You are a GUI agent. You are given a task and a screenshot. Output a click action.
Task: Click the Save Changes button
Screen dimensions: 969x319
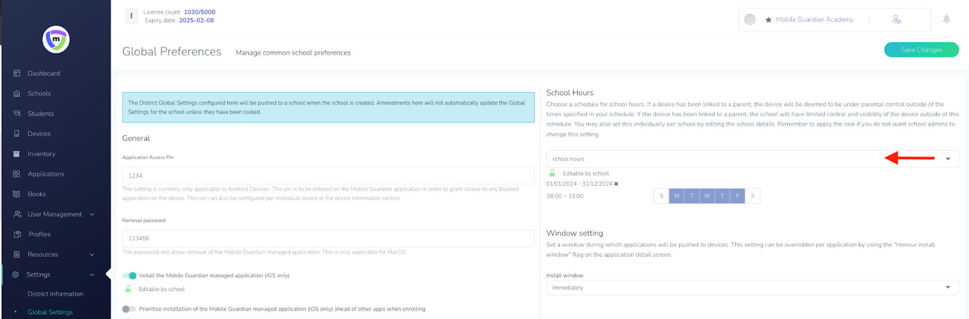point(921,50)
